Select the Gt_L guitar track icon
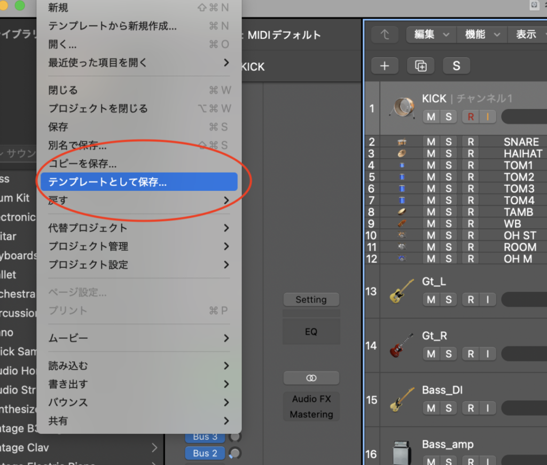Image resolution: width=547 pixels, height=465 pixels. click(x=401, y=291)
